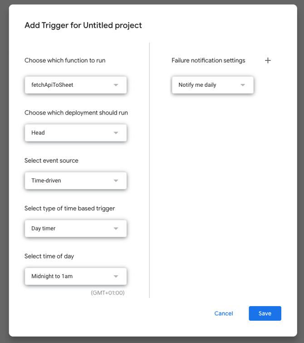This screenshot has height=343, width=304.
Task: Click the Failure notification settings label
Action: (208, 60)
